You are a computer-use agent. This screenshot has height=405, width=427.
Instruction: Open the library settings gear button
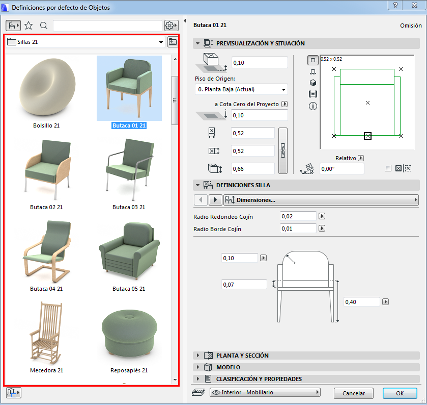(x=171, y=25)
